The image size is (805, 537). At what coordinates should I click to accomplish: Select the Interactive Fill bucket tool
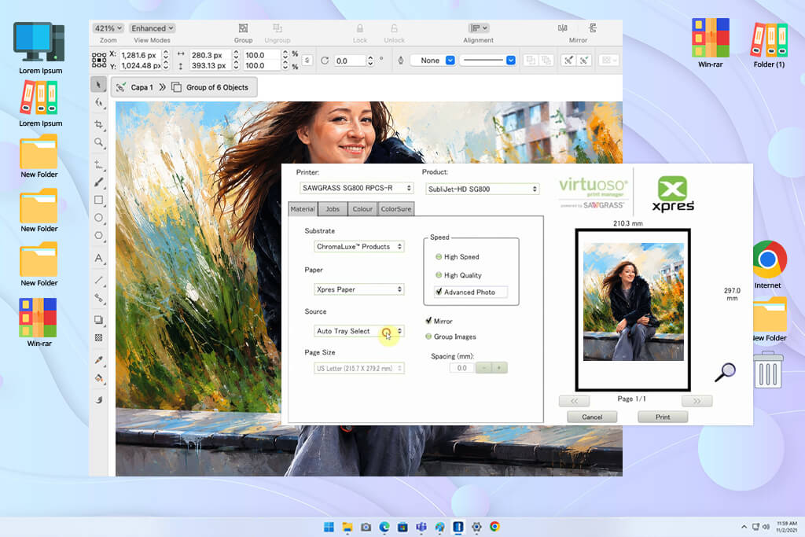pos(98,378)
